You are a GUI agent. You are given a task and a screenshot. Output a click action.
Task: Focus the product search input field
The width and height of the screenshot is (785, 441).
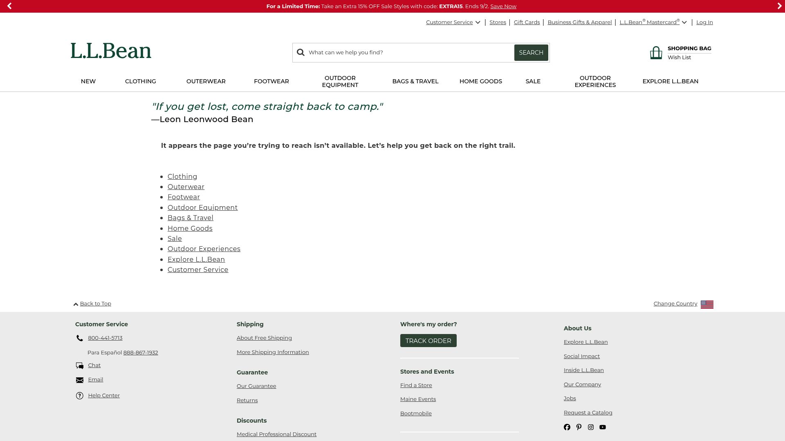[409, 53]
